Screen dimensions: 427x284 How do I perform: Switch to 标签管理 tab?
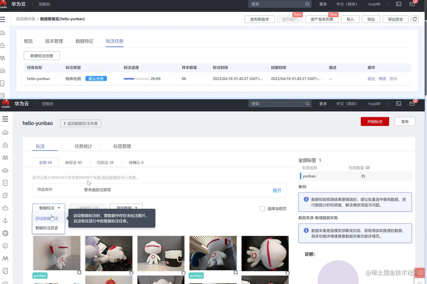(122, 146)
